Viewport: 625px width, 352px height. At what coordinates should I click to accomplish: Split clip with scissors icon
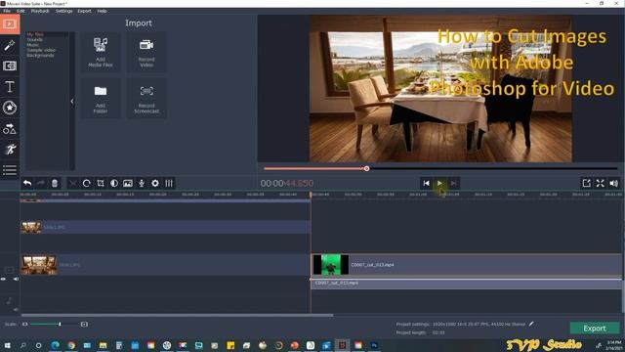[73, 183]
